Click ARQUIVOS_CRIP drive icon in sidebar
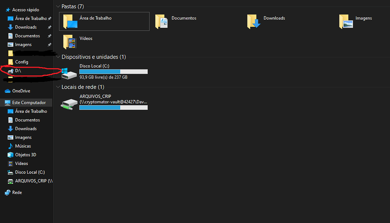The height and width of the screenshot is (223, 390). click(11, 181)
